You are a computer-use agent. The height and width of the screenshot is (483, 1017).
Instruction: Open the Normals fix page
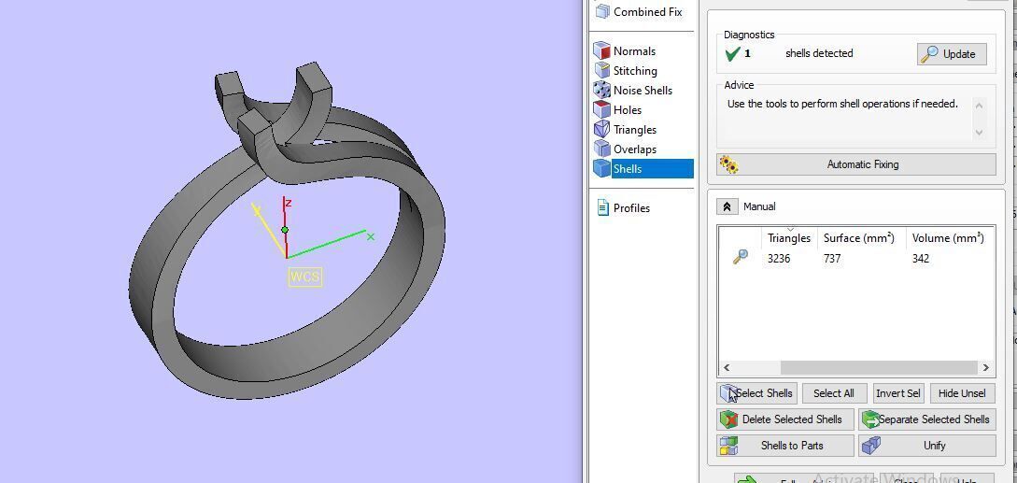(x=634, y=51)
